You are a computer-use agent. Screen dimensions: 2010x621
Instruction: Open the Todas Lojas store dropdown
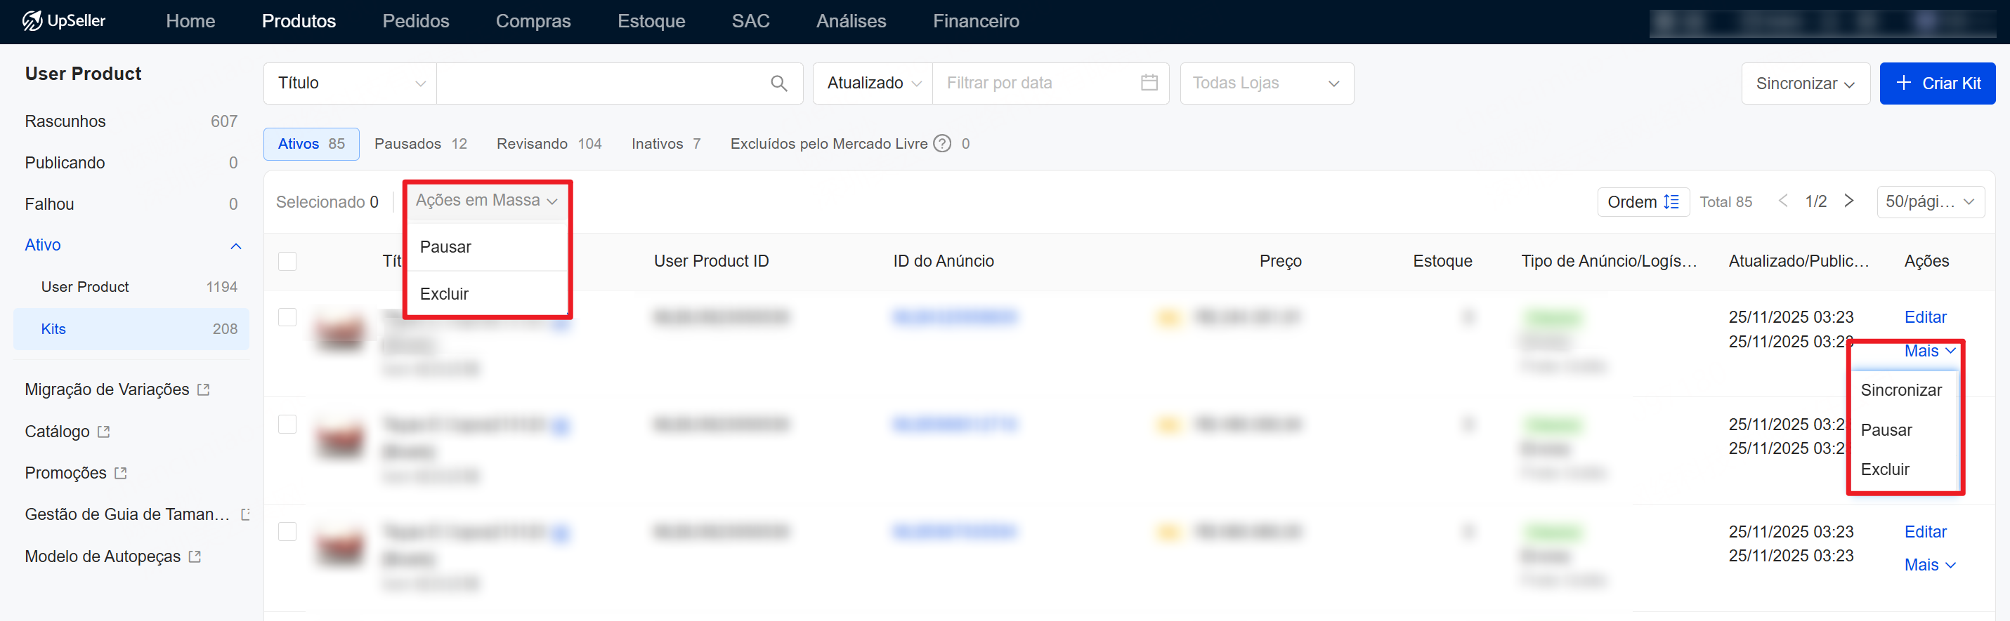pyautogui.click(x=1265, y=84)
